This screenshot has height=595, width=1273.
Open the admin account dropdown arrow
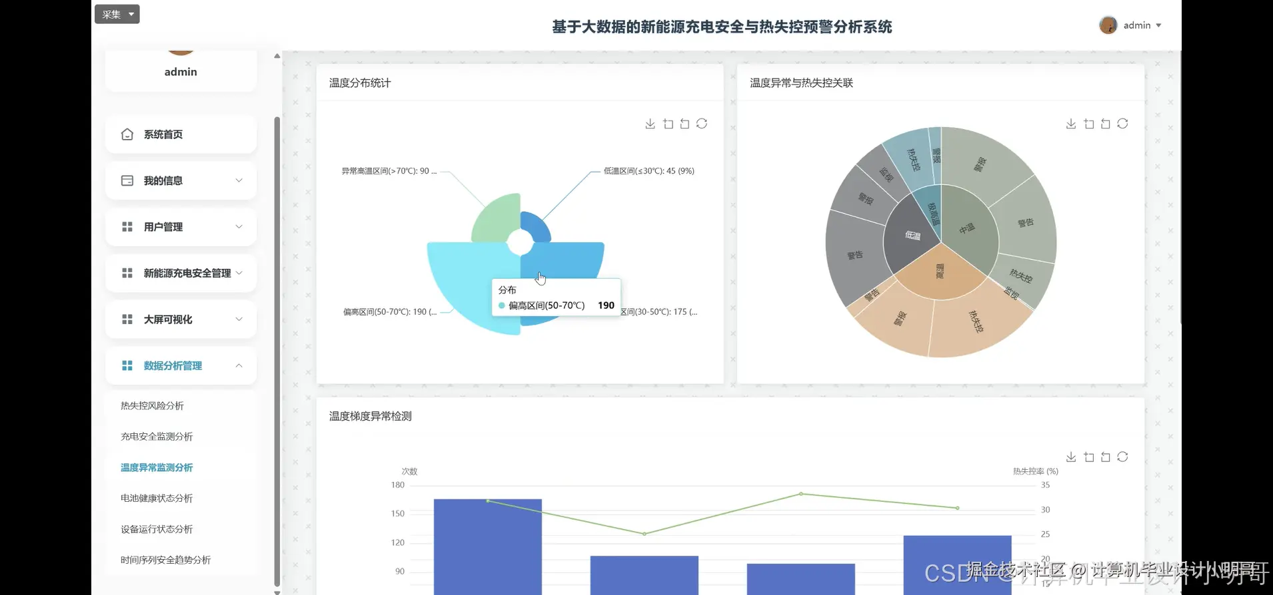1159,25
